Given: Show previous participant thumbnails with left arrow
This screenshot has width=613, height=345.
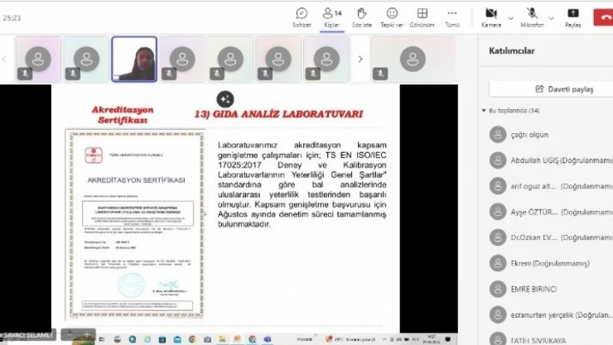Looking at the screenshot, I should tap(5, 60).
